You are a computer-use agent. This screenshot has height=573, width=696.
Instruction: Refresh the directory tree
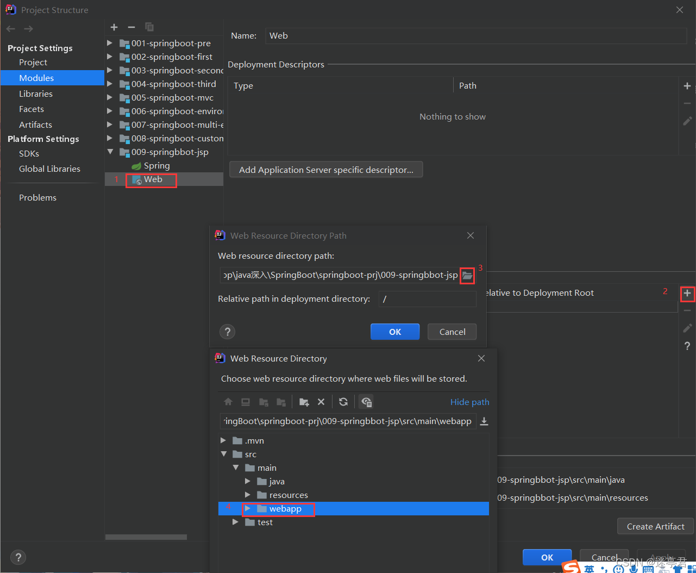click(343, 402)
